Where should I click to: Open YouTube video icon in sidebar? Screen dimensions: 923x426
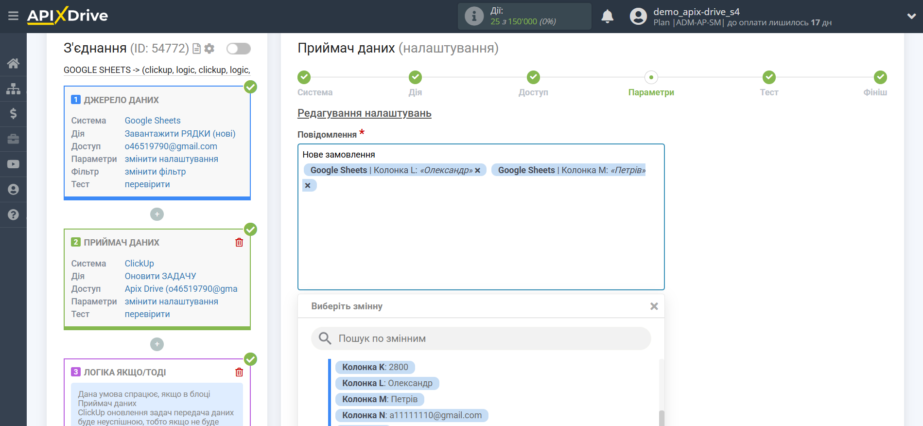(x=13, y=164)
